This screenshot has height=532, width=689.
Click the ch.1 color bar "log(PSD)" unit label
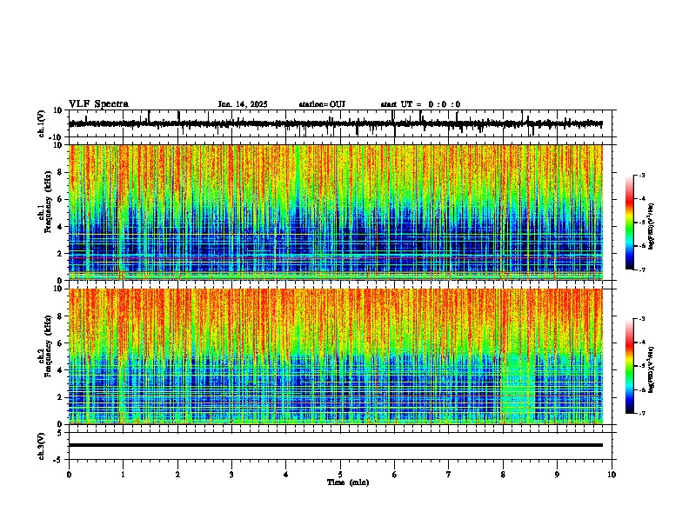pyautogui.click(x=652, y=227)
